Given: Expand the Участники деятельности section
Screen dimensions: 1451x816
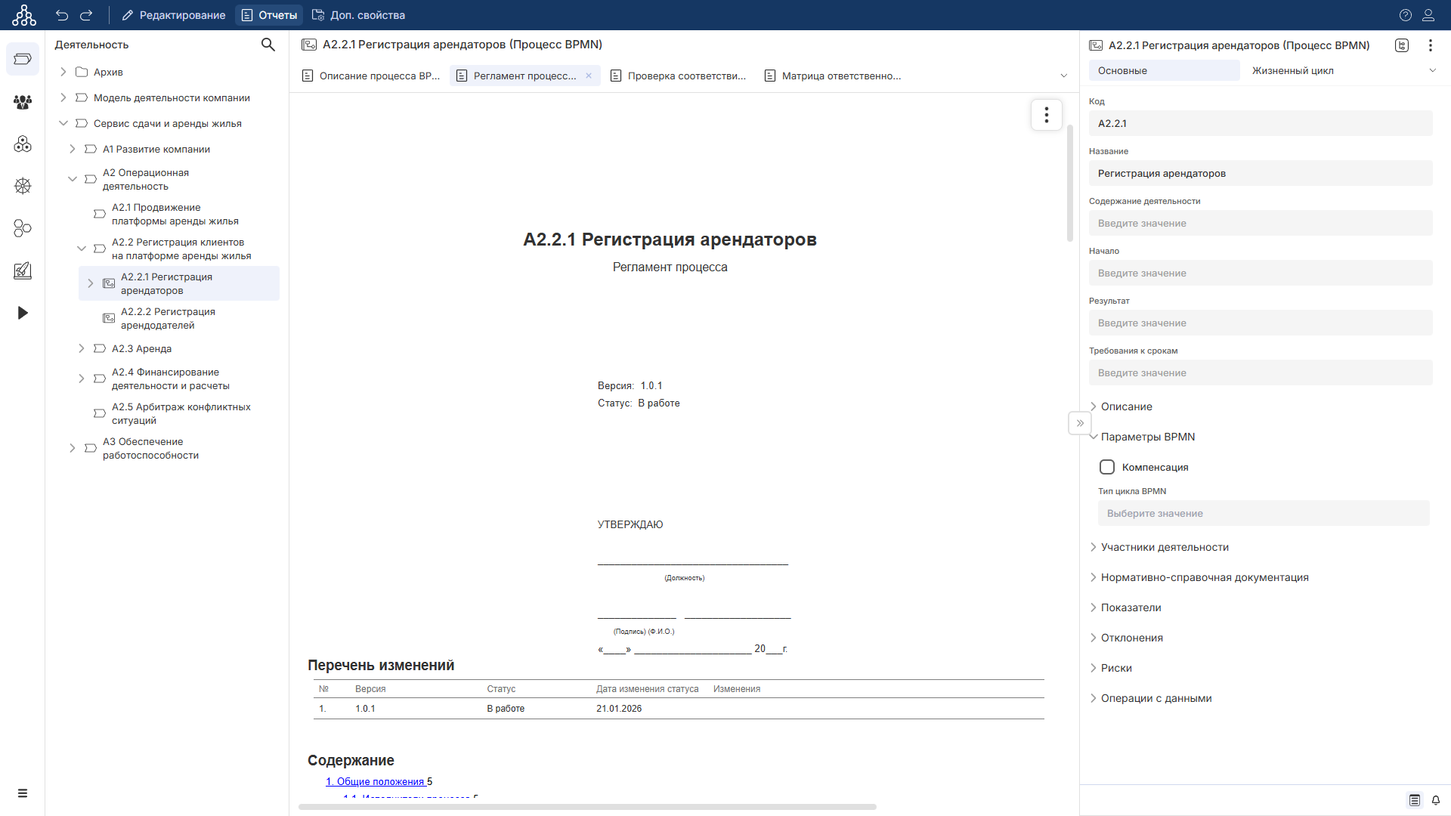Looking at the screenshot, I should point(1164,547).
